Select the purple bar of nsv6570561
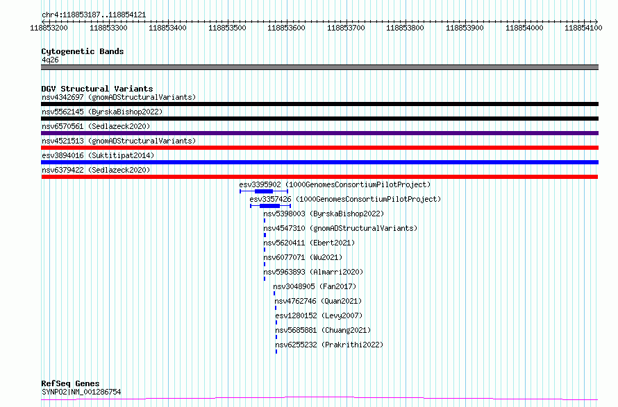 (x=319, y=133)
